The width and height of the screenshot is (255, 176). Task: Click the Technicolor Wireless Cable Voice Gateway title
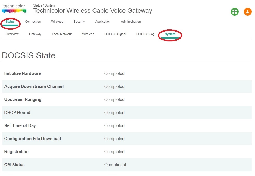click(92, 11)
